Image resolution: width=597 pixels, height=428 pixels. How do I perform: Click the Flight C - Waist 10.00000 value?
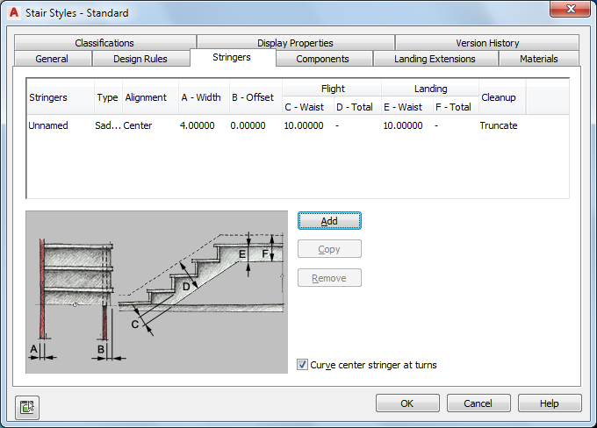click(x=304, y=125)
